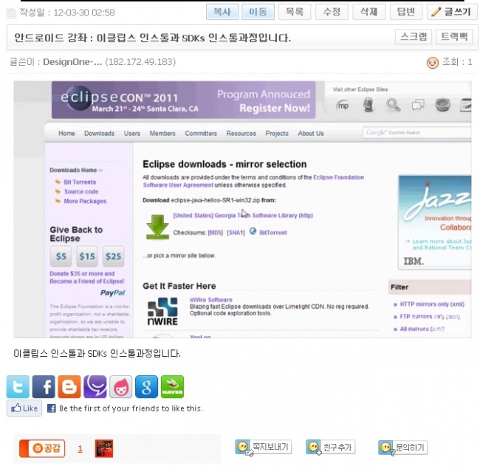480x469 pixels.
Task: Click the 스크랩 scrap button
Action: [x=414, y=37]
